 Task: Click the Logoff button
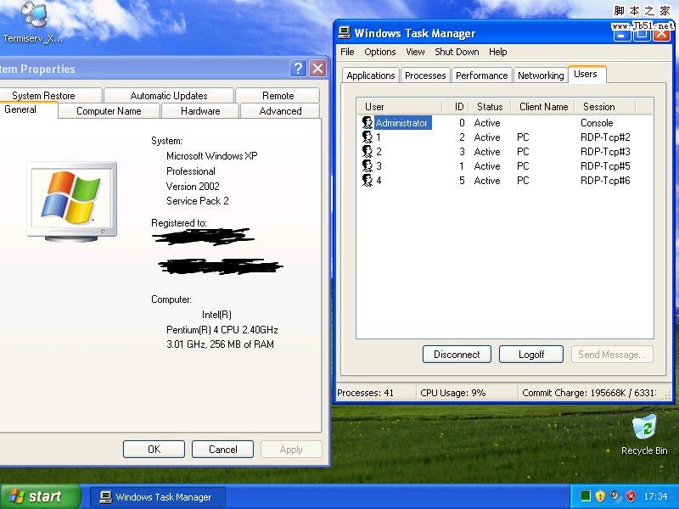coord(531,355)
